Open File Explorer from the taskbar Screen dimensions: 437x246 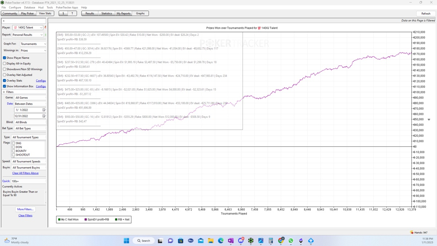[210, 241]
